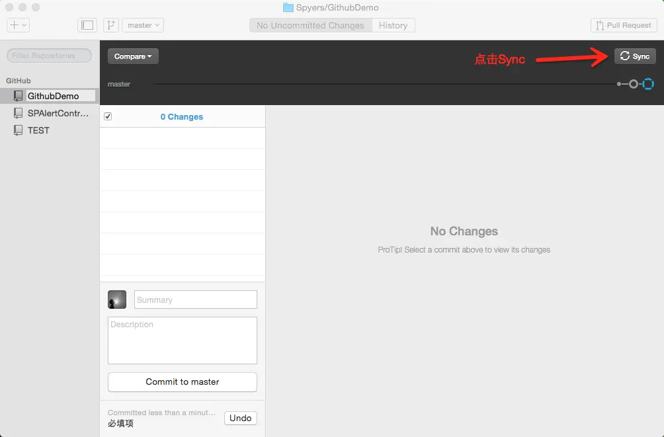Open the Compare dropdown

133,56
